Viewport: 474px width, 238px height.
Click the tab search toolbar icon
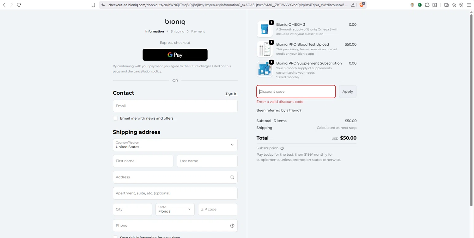[435, 5]
